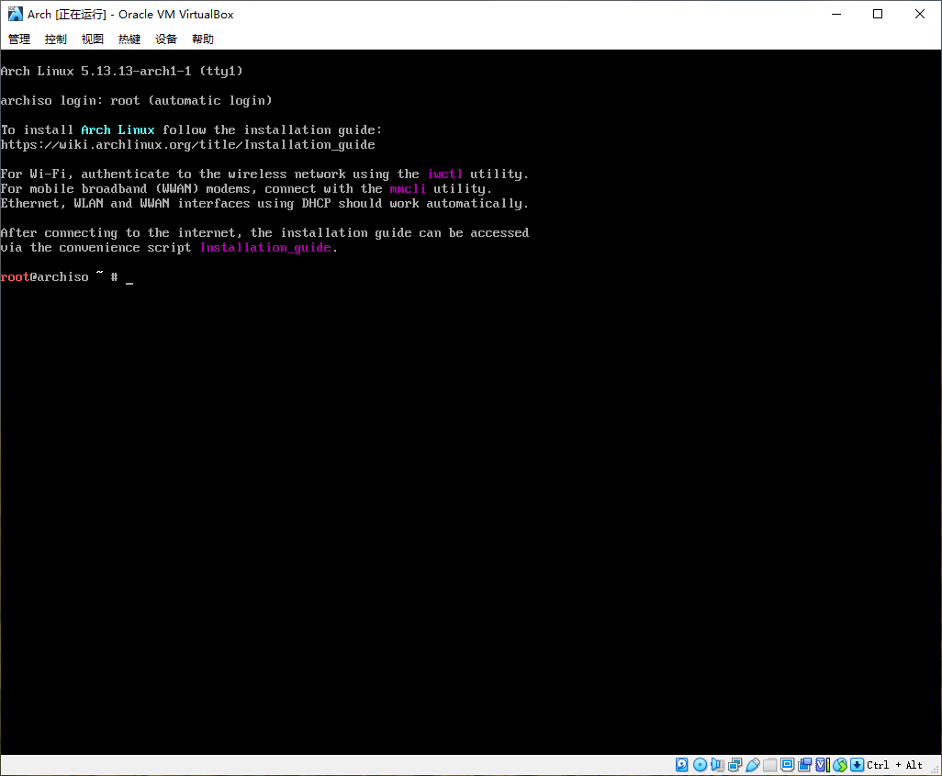The image size is (942, 776).
Task: Click the archlinux.org installation guide URL
Action: point(187,144)
